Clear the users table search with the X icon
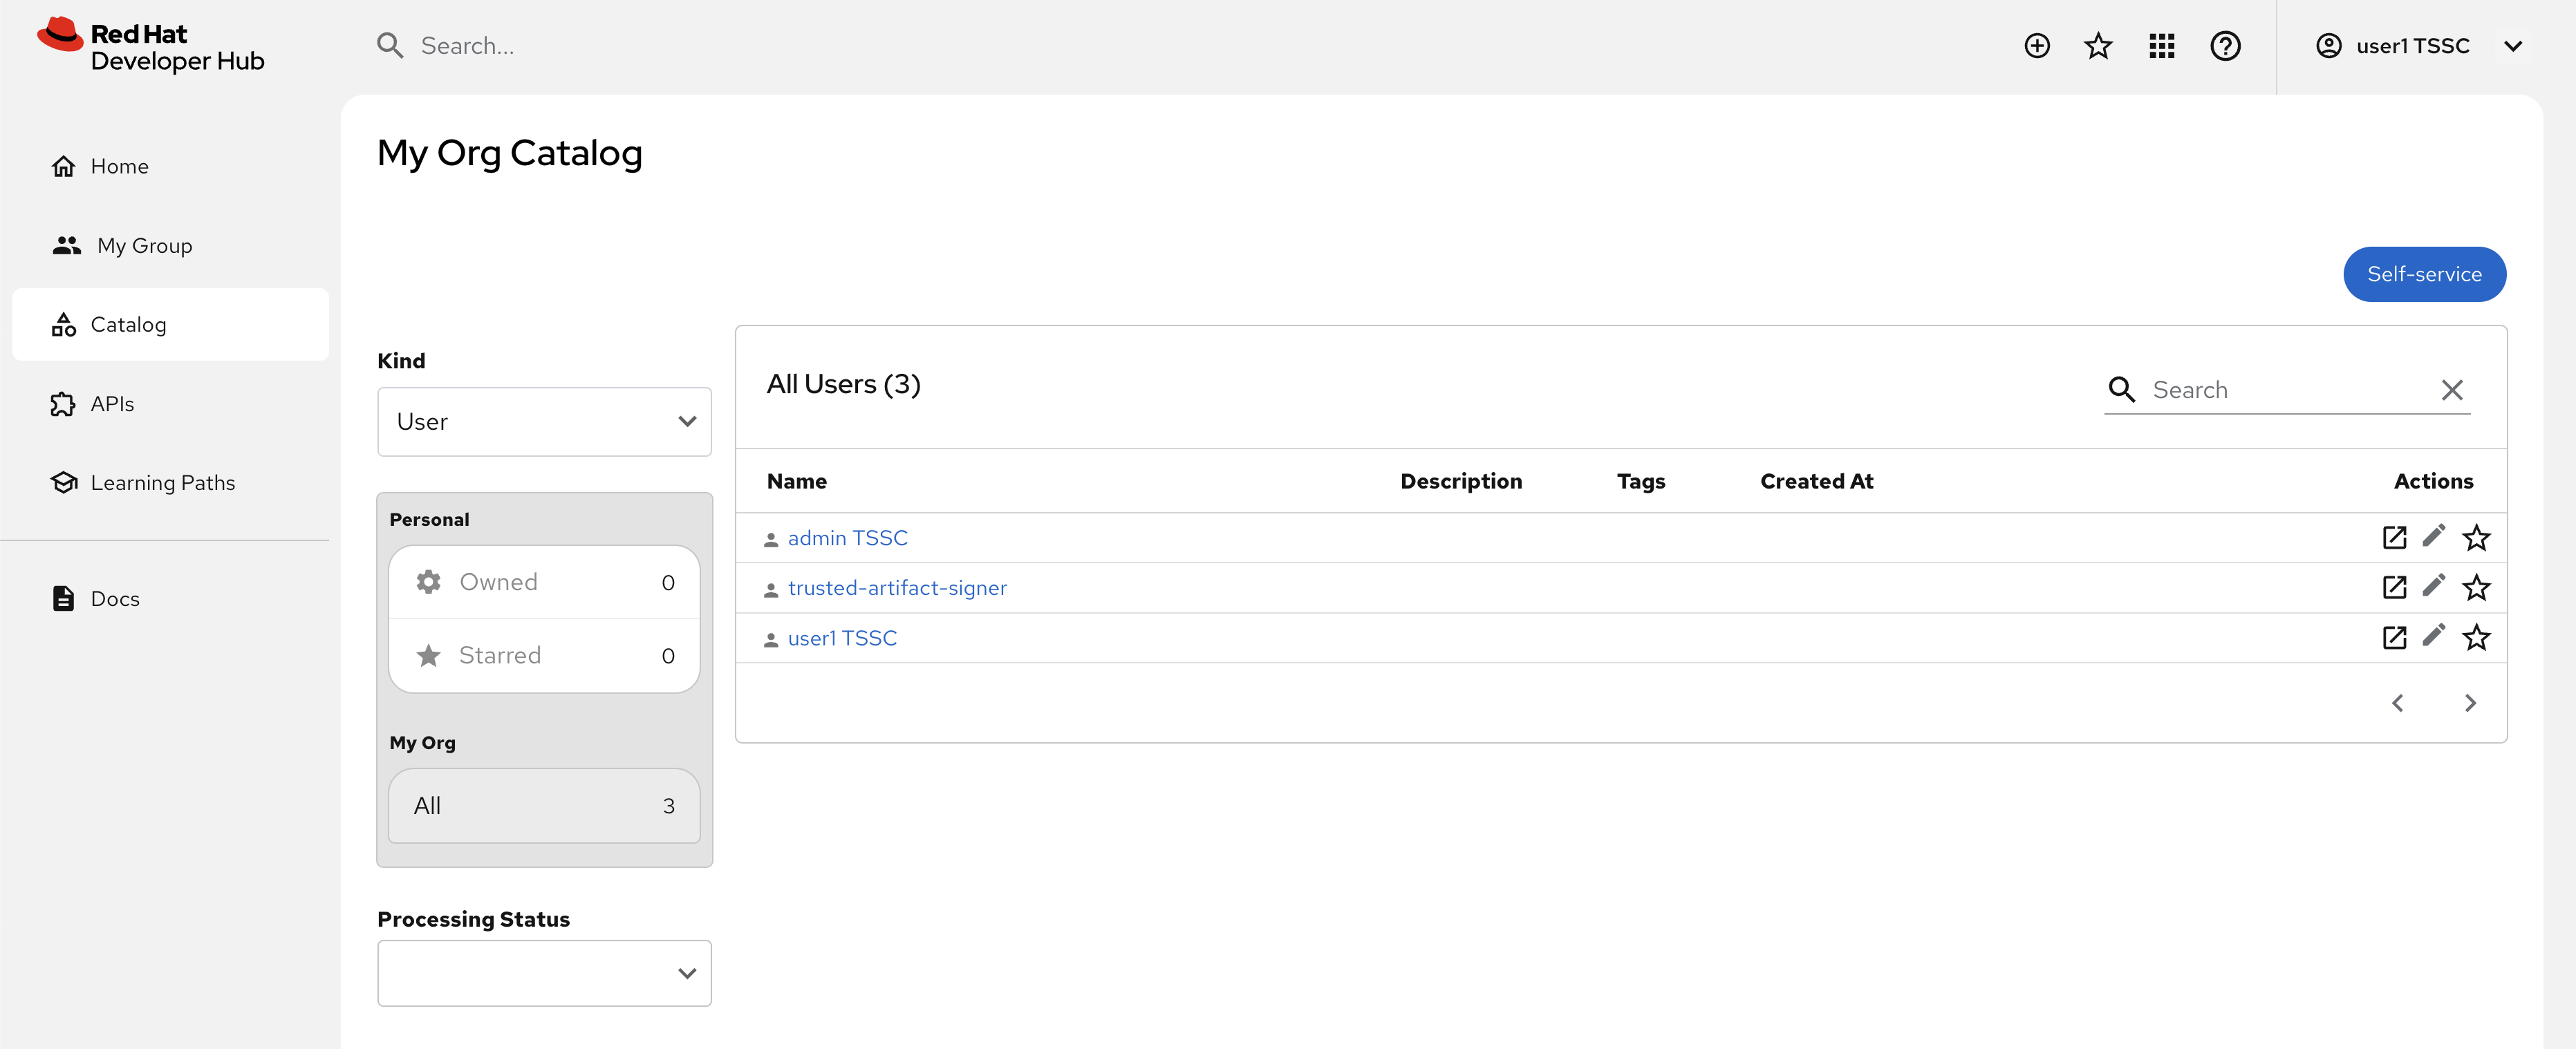This screenshot has height=1049, width=2576. coord(2452,389)
